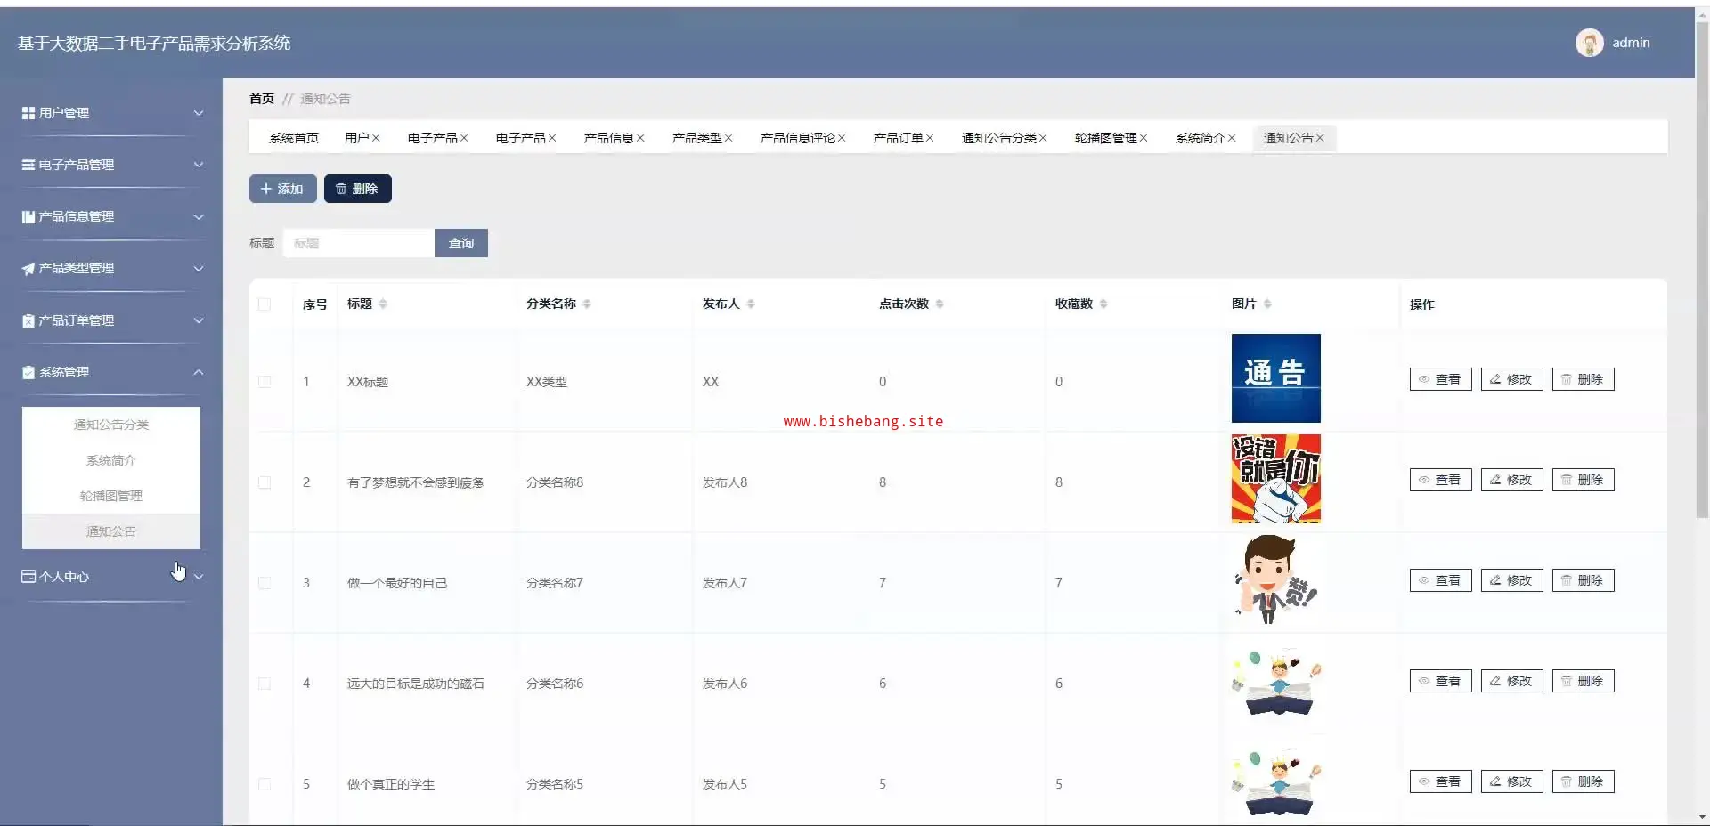
Task: Collapse the 系统管理 sidebar section
Action: pos(199,372)
